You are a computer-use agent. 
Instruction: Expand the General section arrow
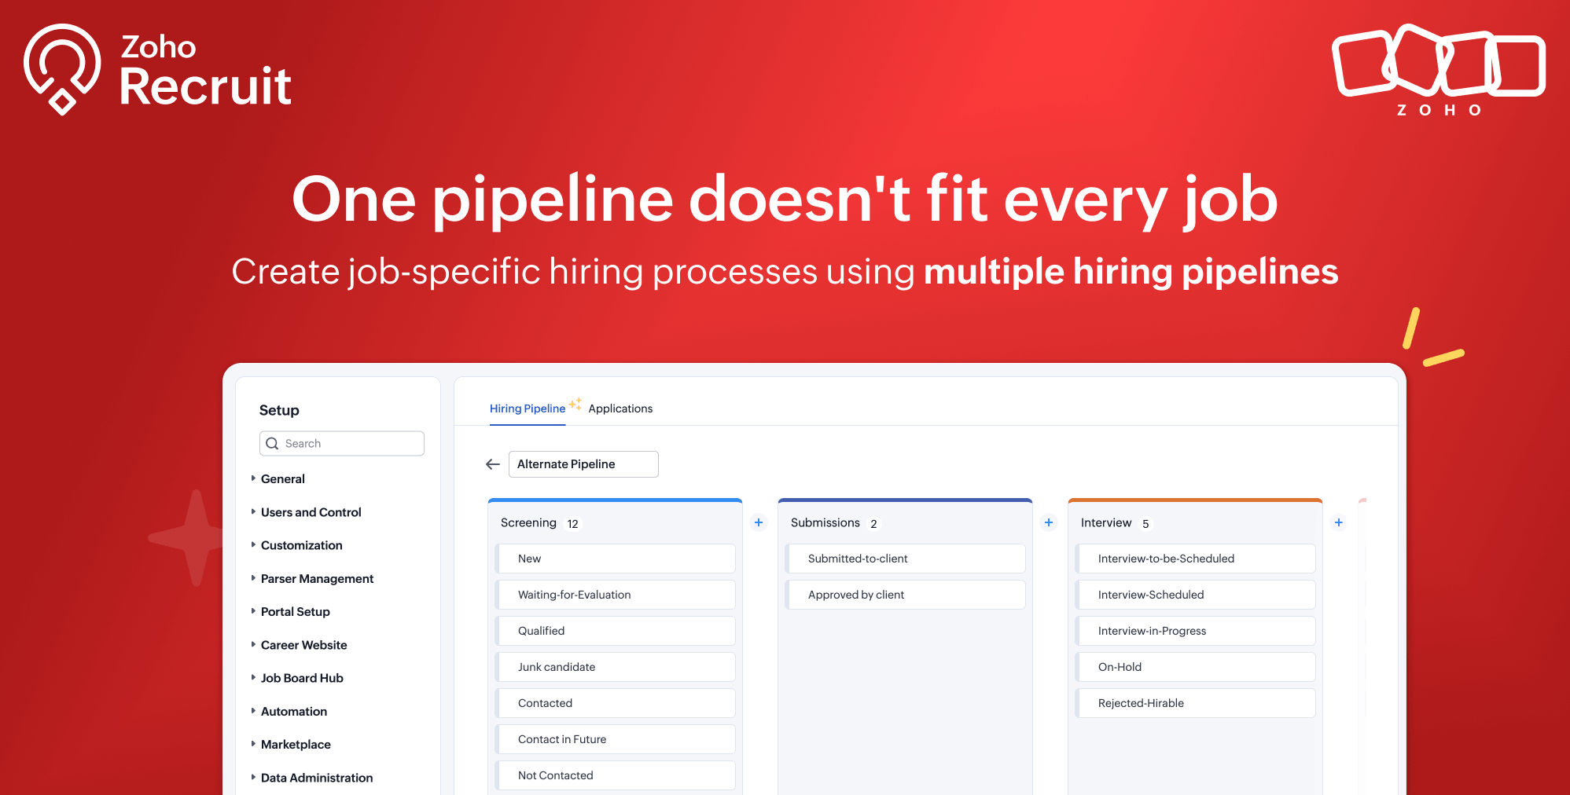click(253, 478)
